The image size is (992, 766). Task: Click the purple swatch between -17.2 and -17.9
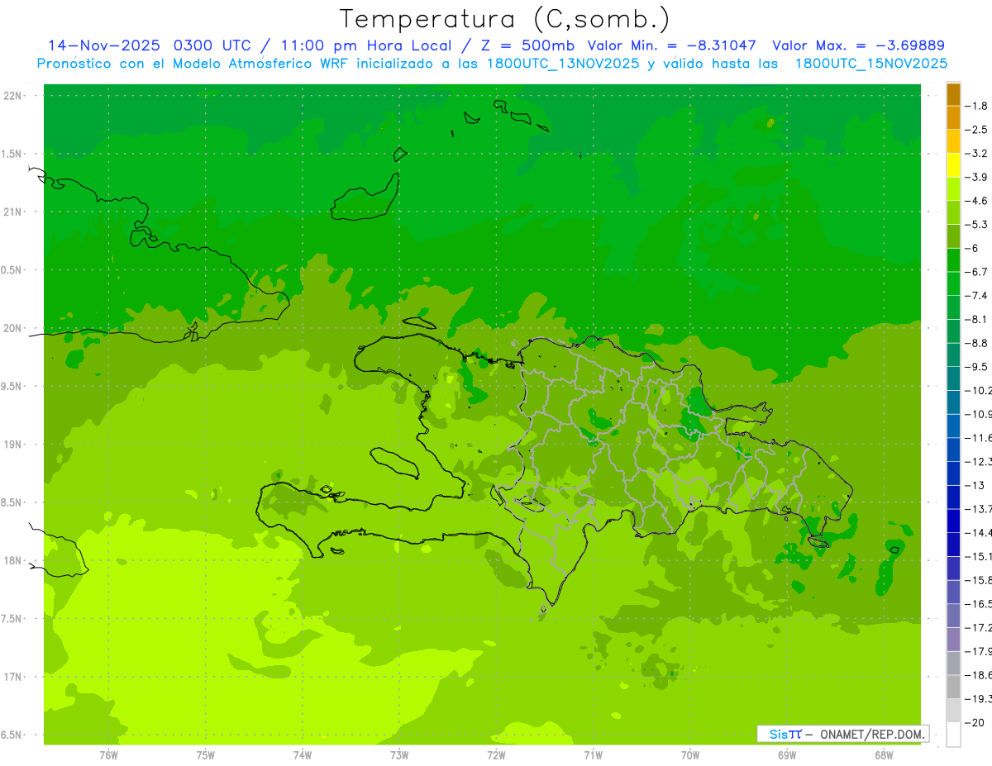pyautogui.click(x=953, y=640)
